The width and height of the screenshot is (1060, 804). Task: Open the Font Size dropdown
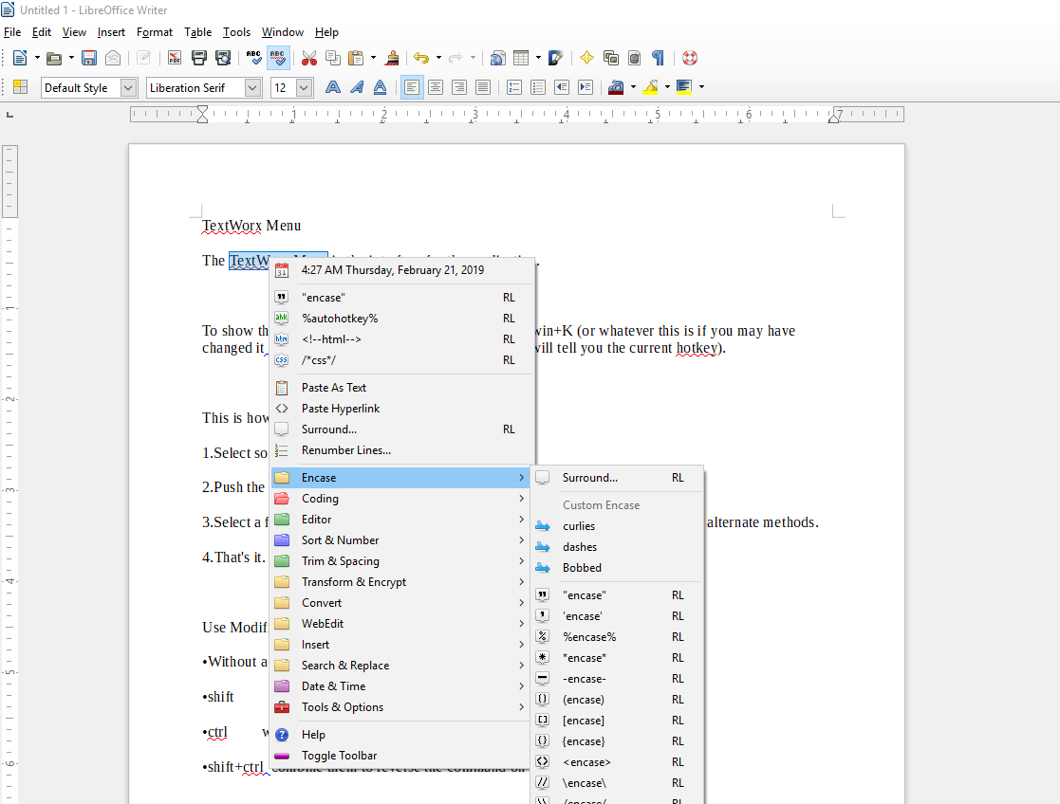(x=304, y=88)
